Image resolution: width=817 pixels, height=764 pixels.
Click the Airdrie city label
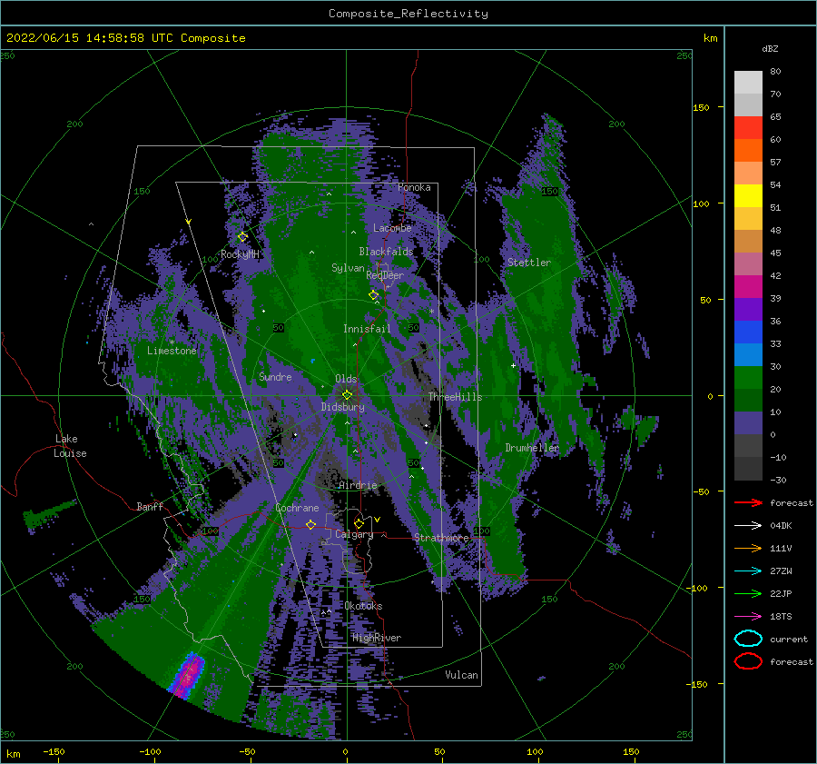pos(358,485)
